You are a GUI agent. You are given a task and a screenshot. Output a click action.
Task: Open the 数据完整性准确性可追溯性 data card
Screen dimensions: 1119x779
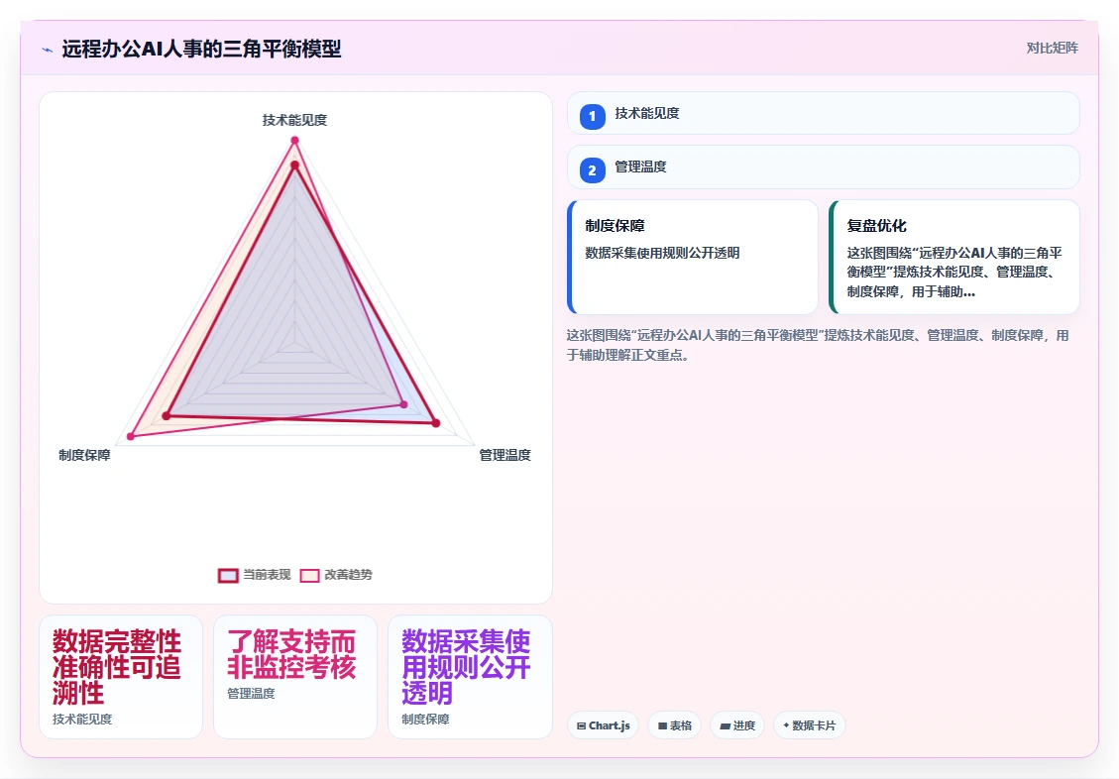[121, 677]
